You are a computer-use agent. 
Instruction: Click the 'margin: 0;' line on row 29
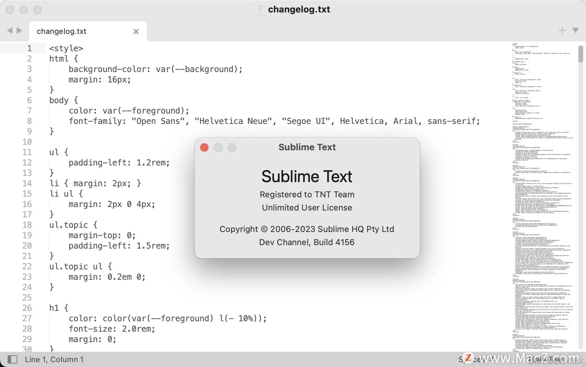pos(92,339)
